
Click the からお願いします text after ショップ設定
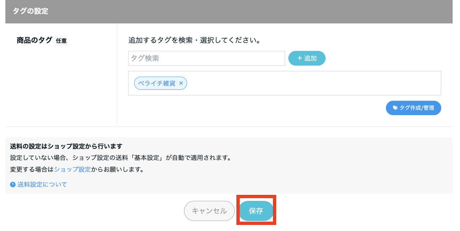[117, 169]
